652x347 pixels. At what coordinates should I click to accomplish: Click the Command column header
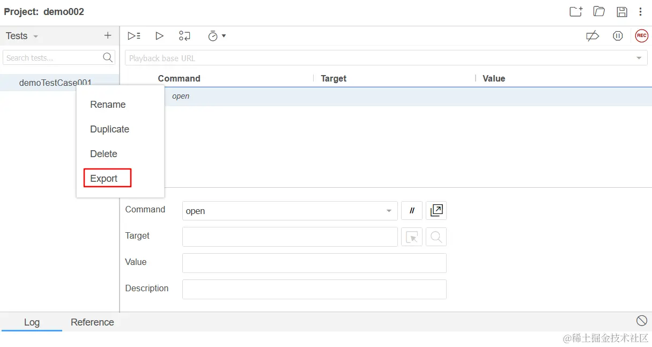tap(179, 78)
